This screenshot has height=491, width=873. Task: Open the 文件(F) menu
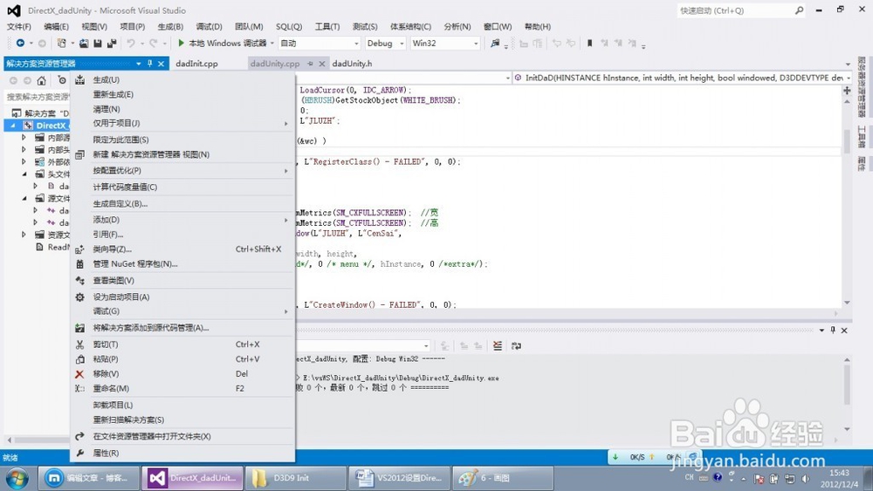pos(19,27)
